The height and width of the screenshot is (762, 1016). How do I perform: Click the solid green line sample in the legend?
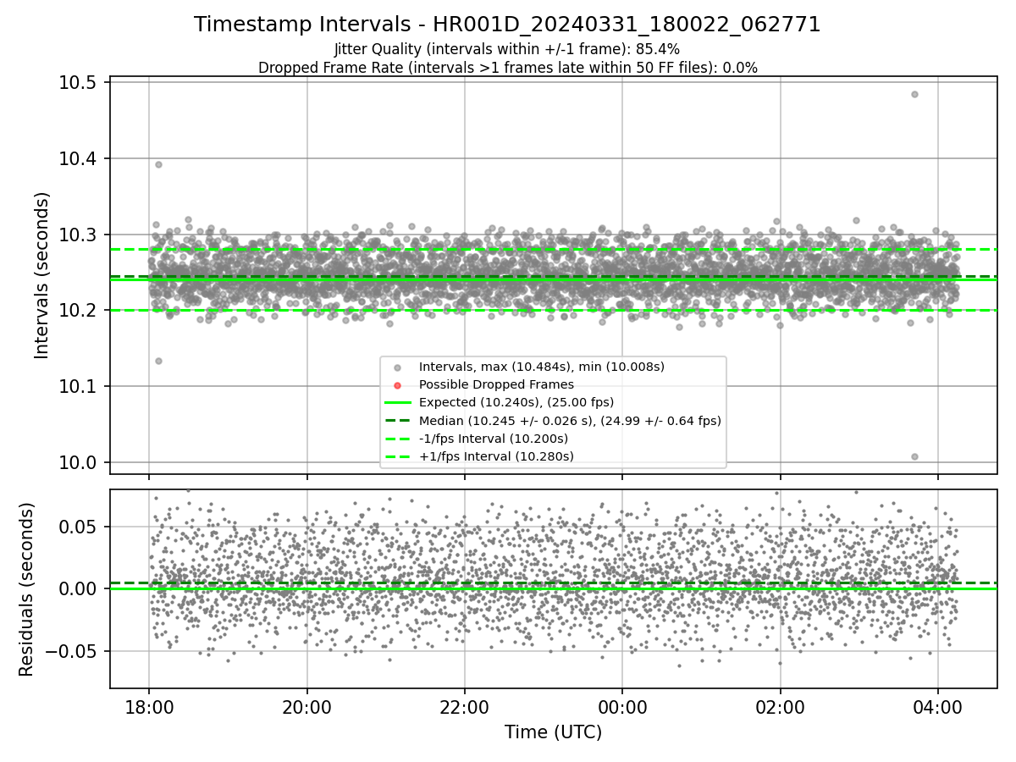point(398,403)
